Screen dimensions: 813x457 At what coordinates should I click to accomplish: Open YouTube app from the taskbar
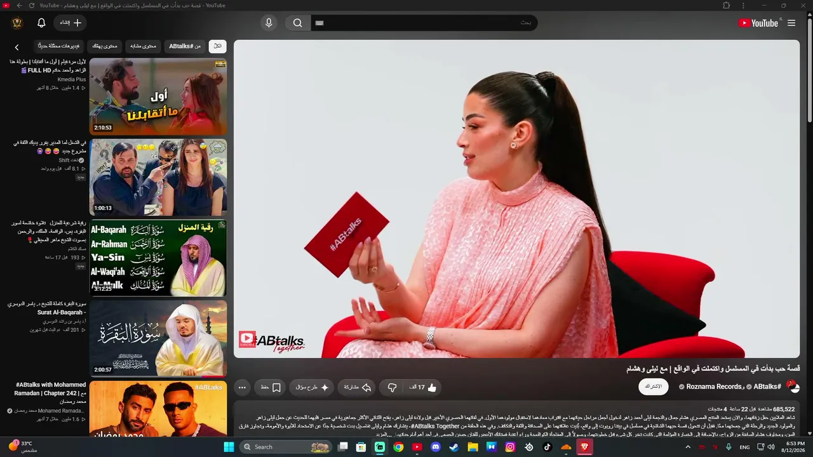click(417, 447)
